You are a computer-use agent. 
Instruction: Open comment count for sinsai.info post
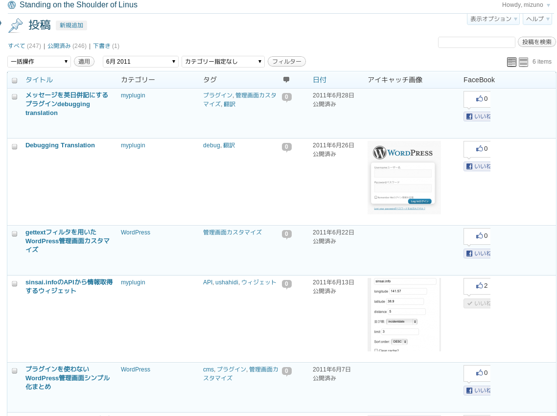[287, 284]
